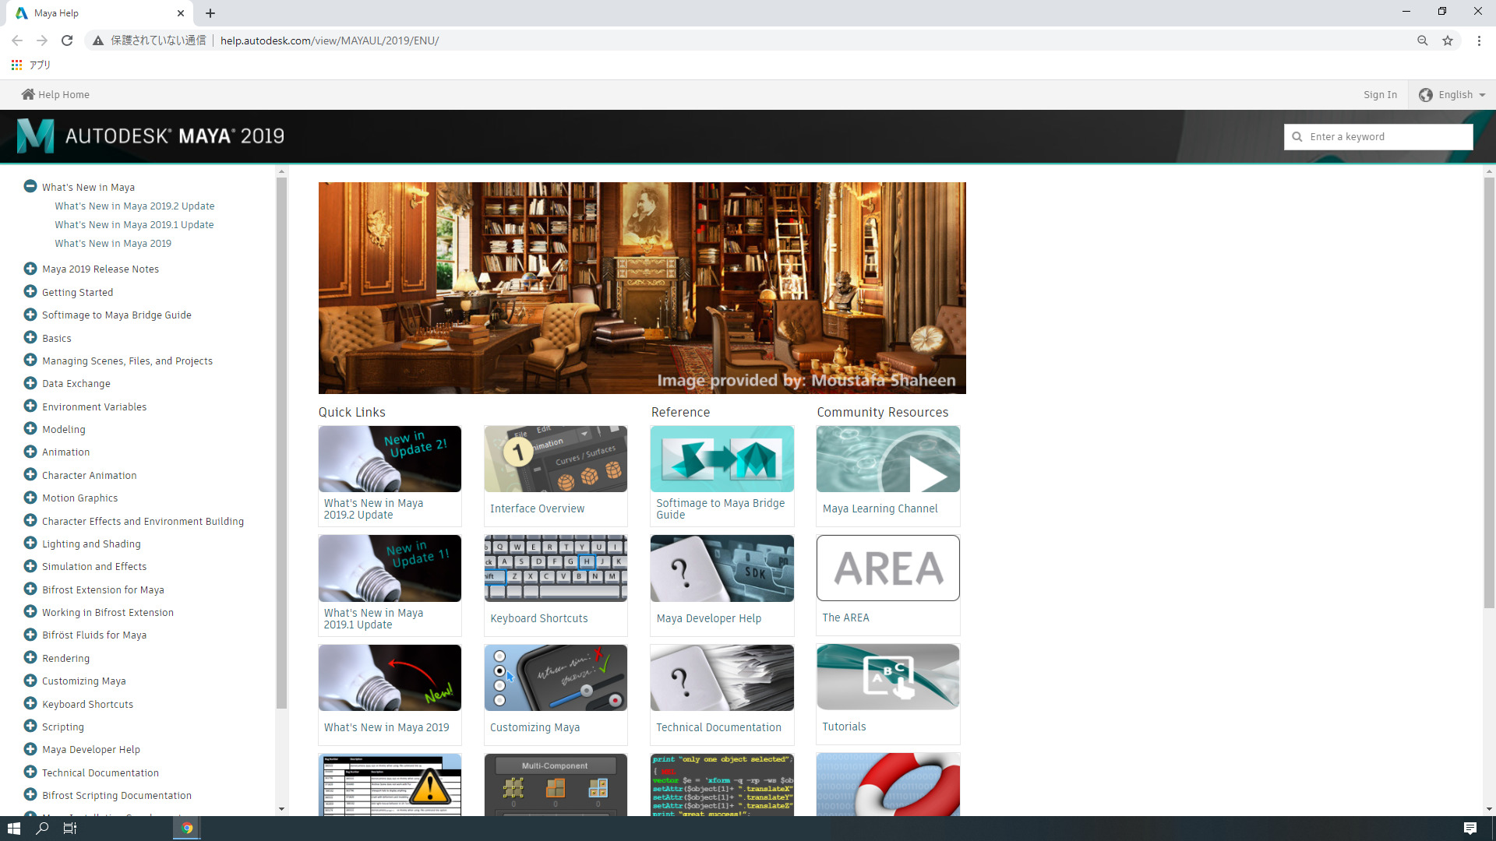Image resolution: width=1496 pixels, height=841 pixels.
Task: Expand the Rendering tree section
Action: tap(30, 657)
